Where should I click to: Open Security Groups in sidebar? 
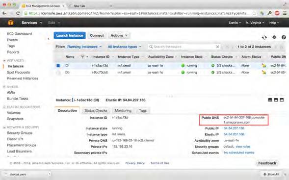(x=20, y=133)
